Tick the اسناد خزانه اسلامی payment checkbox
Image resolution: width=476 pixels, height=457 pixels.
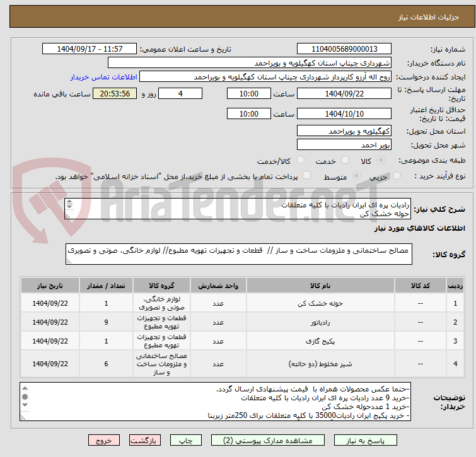(x=306, y=175)
